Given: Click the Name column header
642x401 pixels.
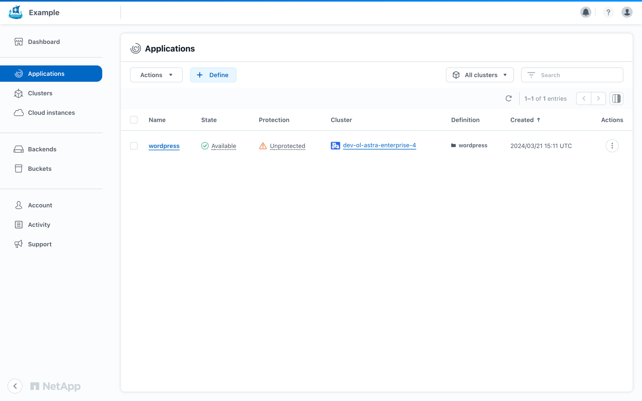Looking at the screenshot, I should click(157, 120).
